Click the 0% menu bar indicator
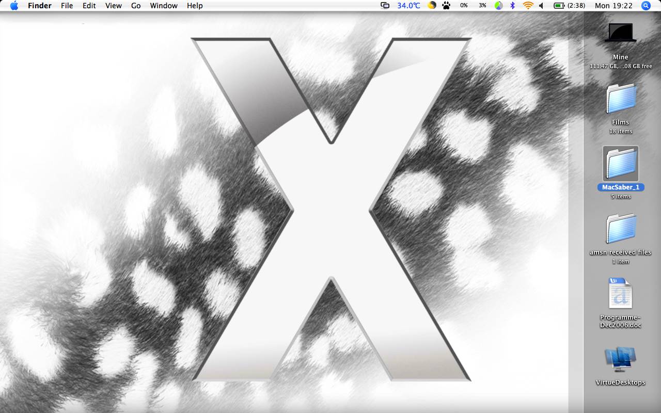The image size is (661, 413). tap(464, 6)
